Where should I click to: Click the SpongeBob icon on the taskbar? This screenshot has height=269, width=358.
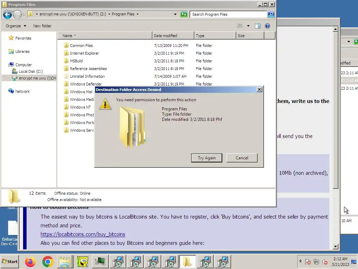point(83,262)
